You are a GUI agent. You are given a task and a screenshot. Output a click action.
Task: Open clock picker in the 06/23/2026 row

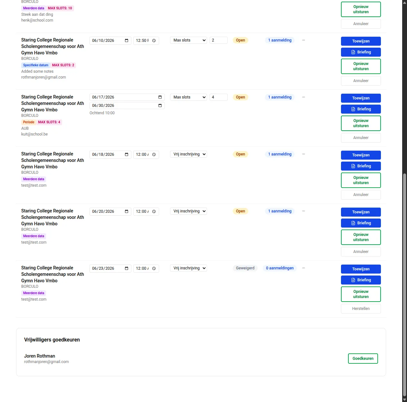(x=154, y=268)
